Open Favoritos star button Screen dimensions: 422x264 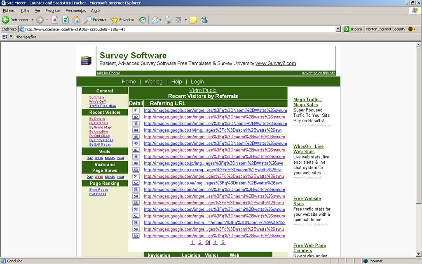coord(122,20)
